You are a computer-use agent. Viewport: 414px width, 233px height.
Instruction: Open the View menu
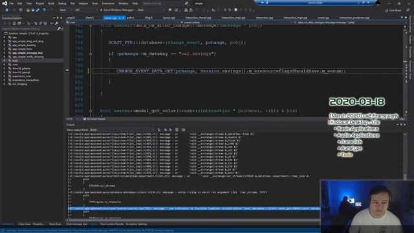pyautogui.click(x=28, y=3)
